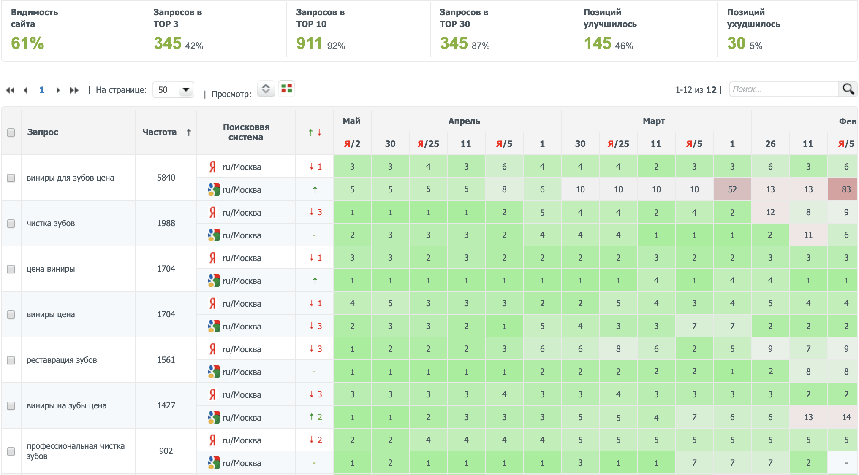Check the 'реставрация зубов' row checkbox
The height and width of the screenshot is (475, 859).
pos(11,360)
